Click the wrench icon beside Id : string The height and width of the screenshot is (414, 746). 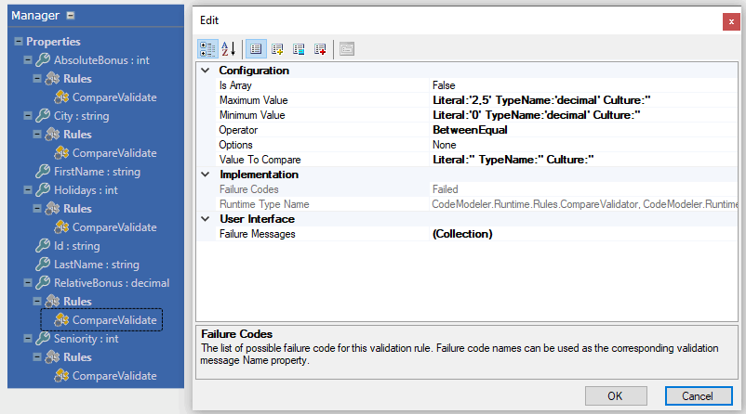[43, 245]
